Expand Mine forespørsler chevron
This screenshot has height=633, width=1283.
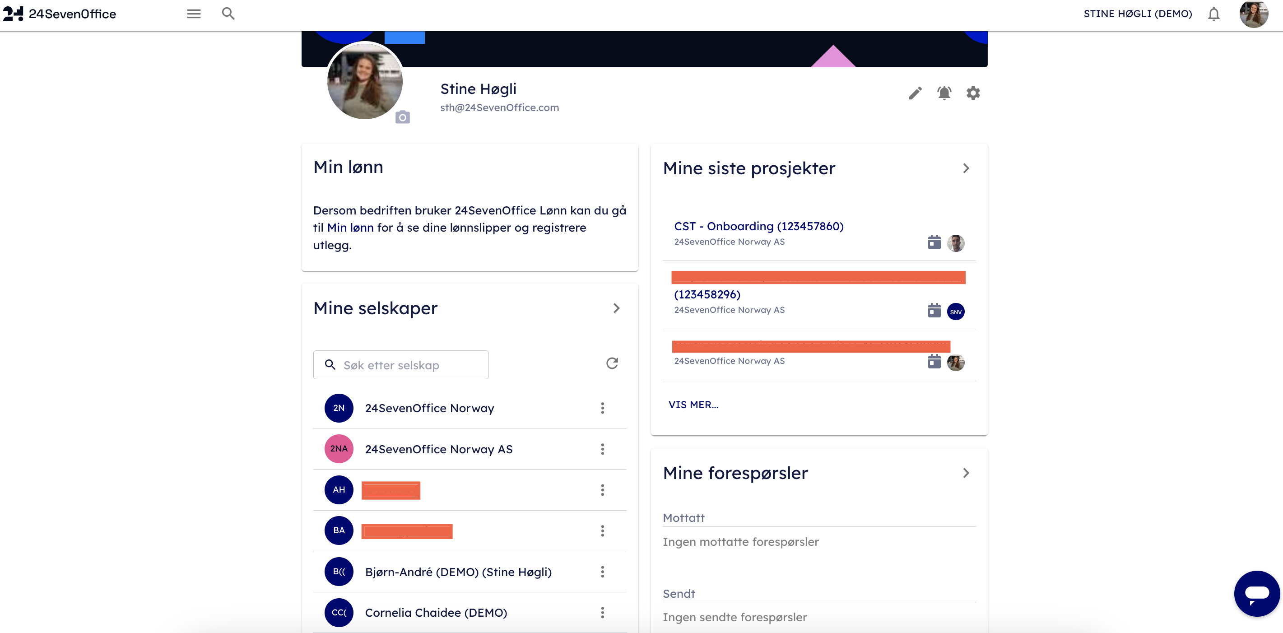pos(966,473)
